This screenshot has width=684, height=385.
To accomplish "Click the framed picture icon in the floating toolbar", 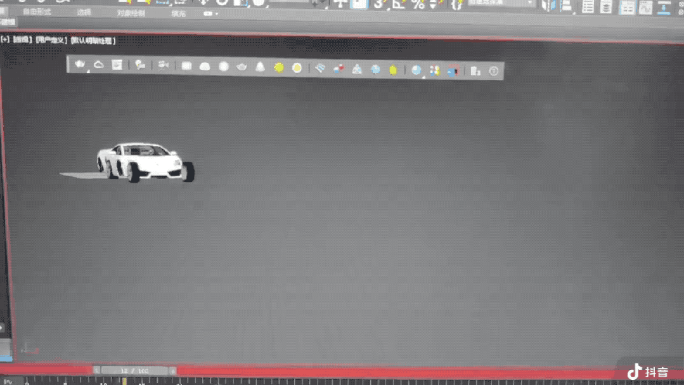I will point(117,65).
